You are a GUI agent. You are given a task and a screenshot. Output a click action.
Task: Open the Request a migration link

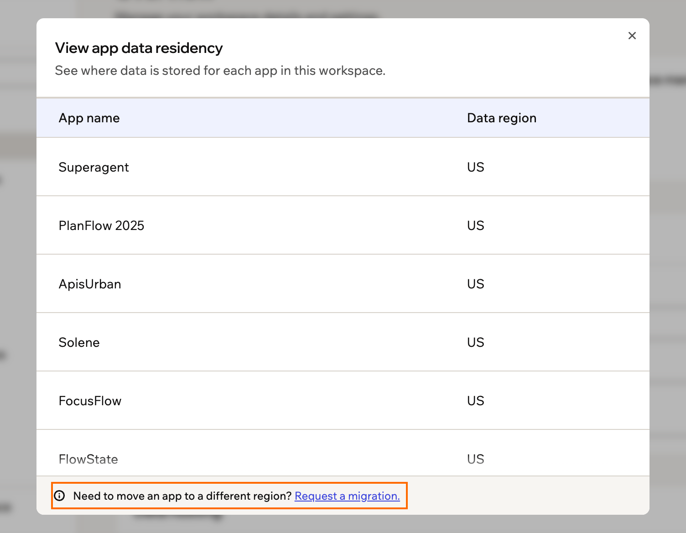[x=347, y=496]
